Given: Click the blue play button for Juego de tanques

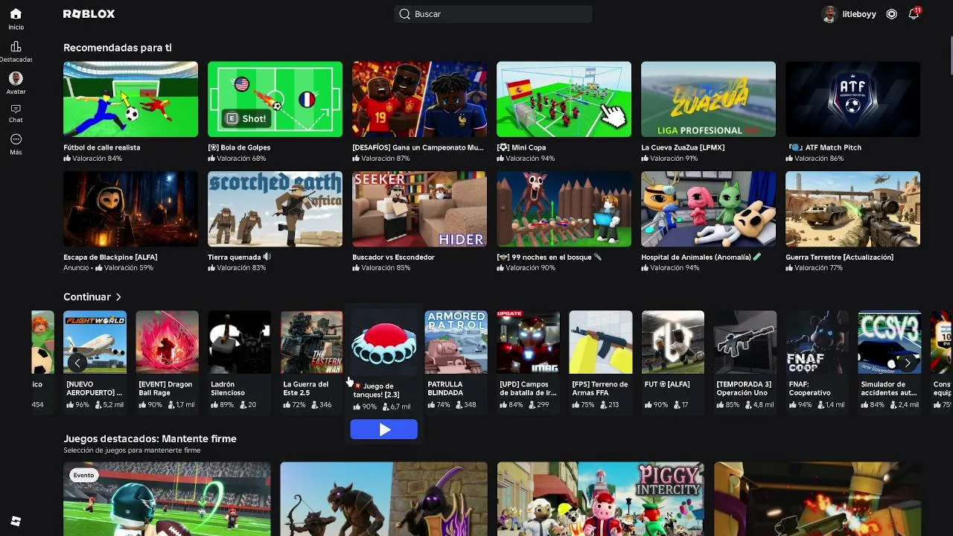Looking at the screenshot, I should coord(384,430).
